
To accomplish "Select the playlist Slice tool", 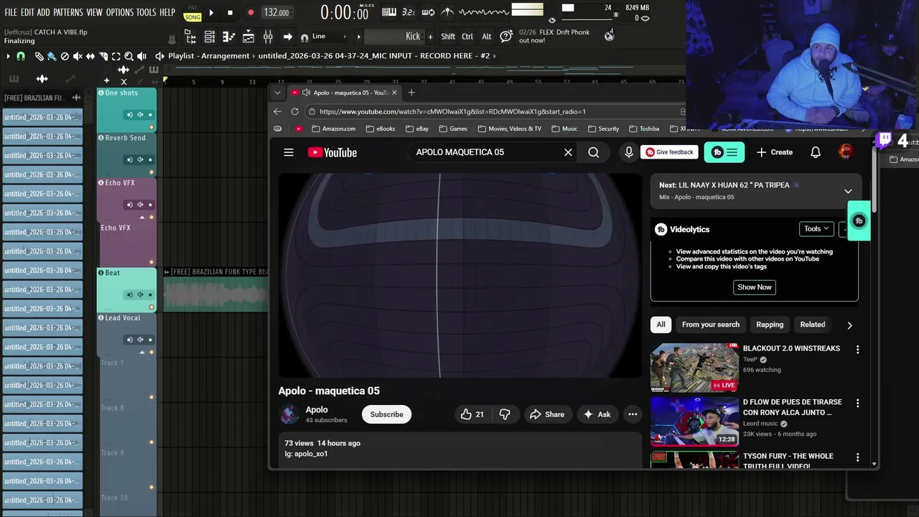I will pos(103,56).
